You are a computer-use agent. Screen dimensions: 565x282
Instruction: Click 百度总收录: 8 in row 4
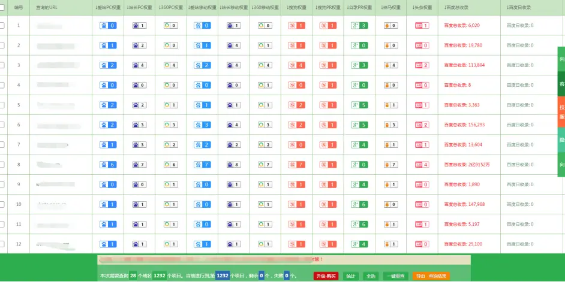[x=457, y=85]
